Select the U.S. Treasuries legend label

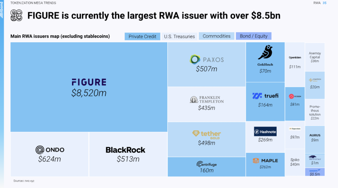point(179,36)
